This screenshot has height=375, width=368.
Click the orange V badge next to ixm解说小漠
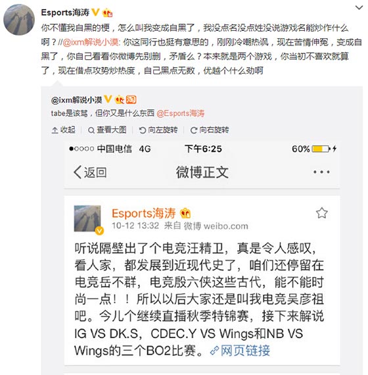pos(108,99)
